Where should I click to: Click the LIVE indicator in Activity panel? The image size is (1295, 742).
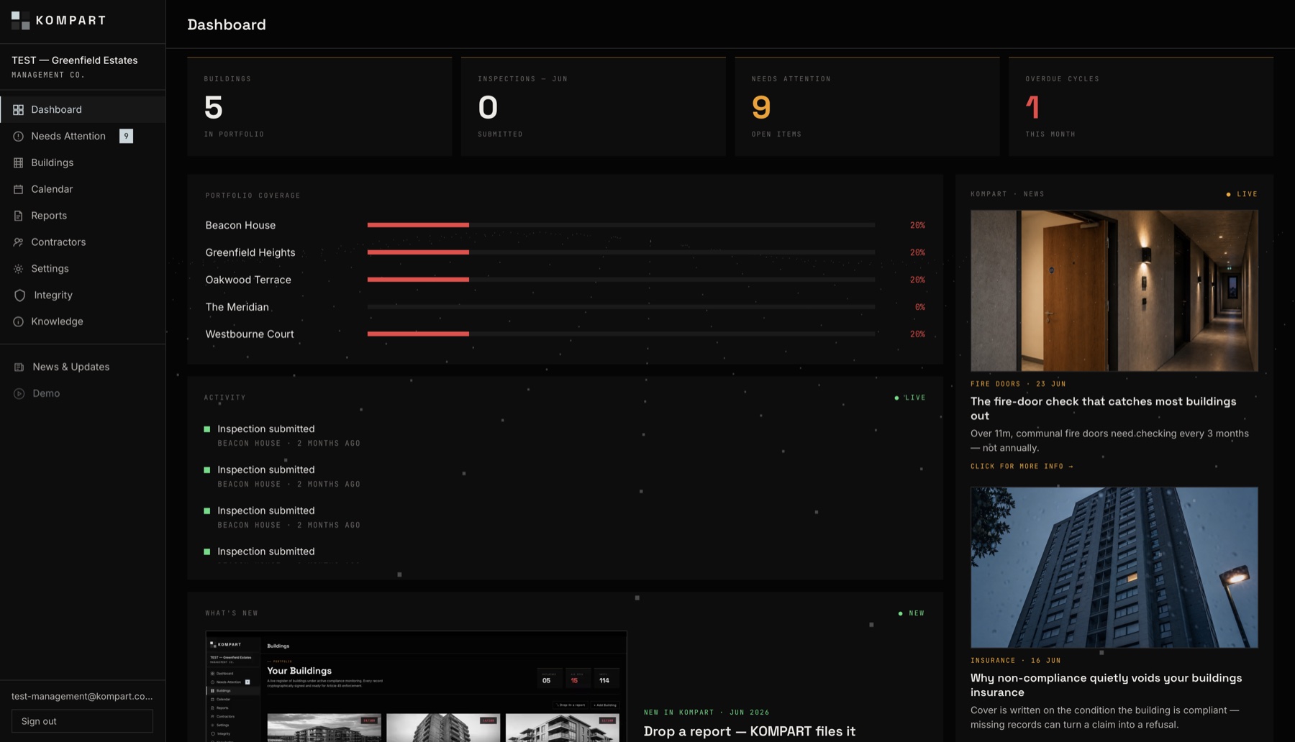910,398
